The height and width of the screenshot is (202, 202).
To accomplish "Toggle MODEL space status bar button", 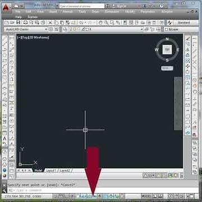I will click(146, 196).
